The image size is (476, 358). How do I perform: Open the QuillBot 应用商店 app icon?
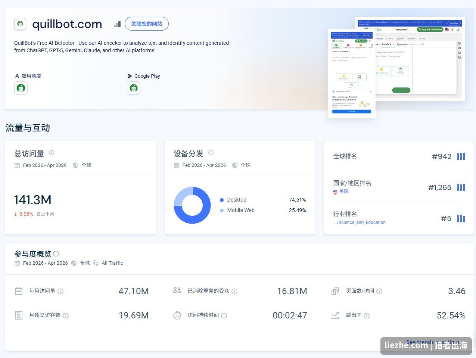click(21, 88)
